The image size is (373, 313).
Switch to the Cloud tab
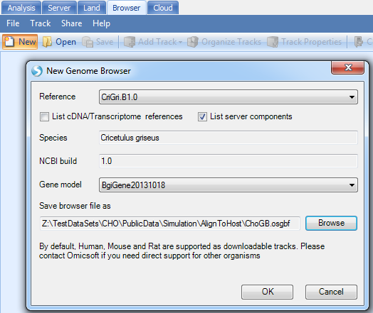click(163, 8)
